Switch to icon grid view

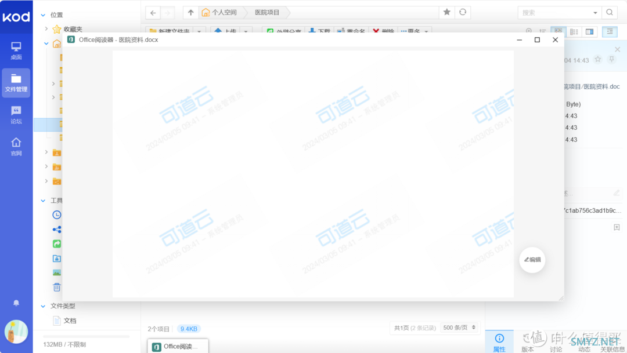558,31
